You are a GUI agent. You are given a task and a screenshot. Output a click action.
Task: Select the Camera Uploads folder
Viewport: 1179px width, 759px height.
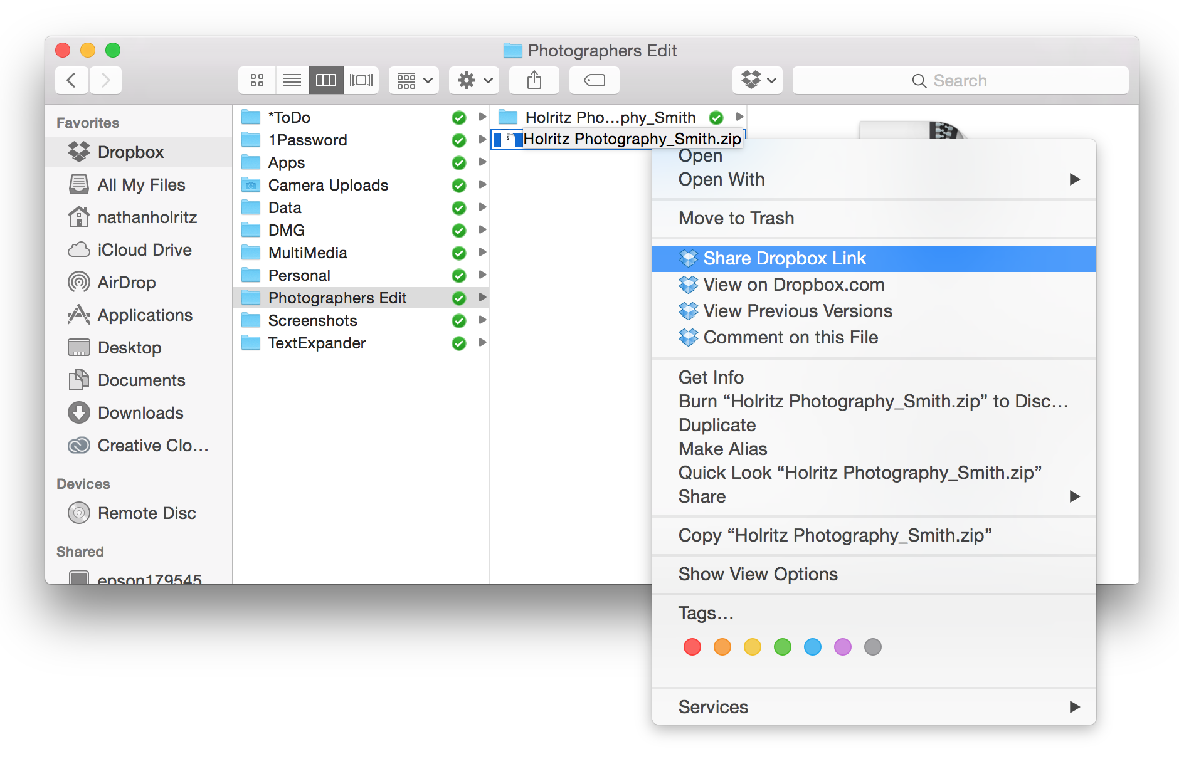tap(361, 185)
